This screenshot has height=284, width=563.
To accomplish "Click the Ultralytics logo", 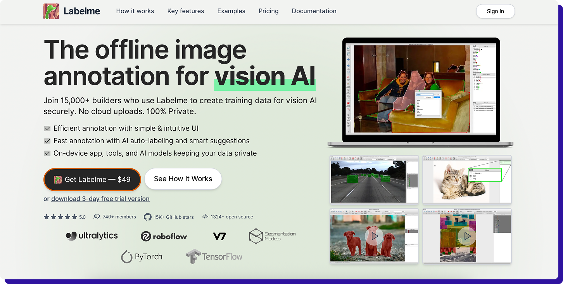I will [x=92, y=236].
